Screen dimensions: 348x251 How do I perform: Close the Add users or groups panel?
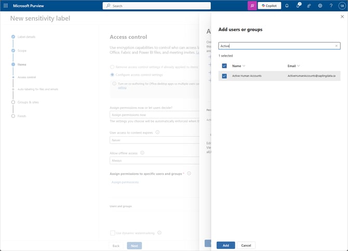[x=341, y=16]
